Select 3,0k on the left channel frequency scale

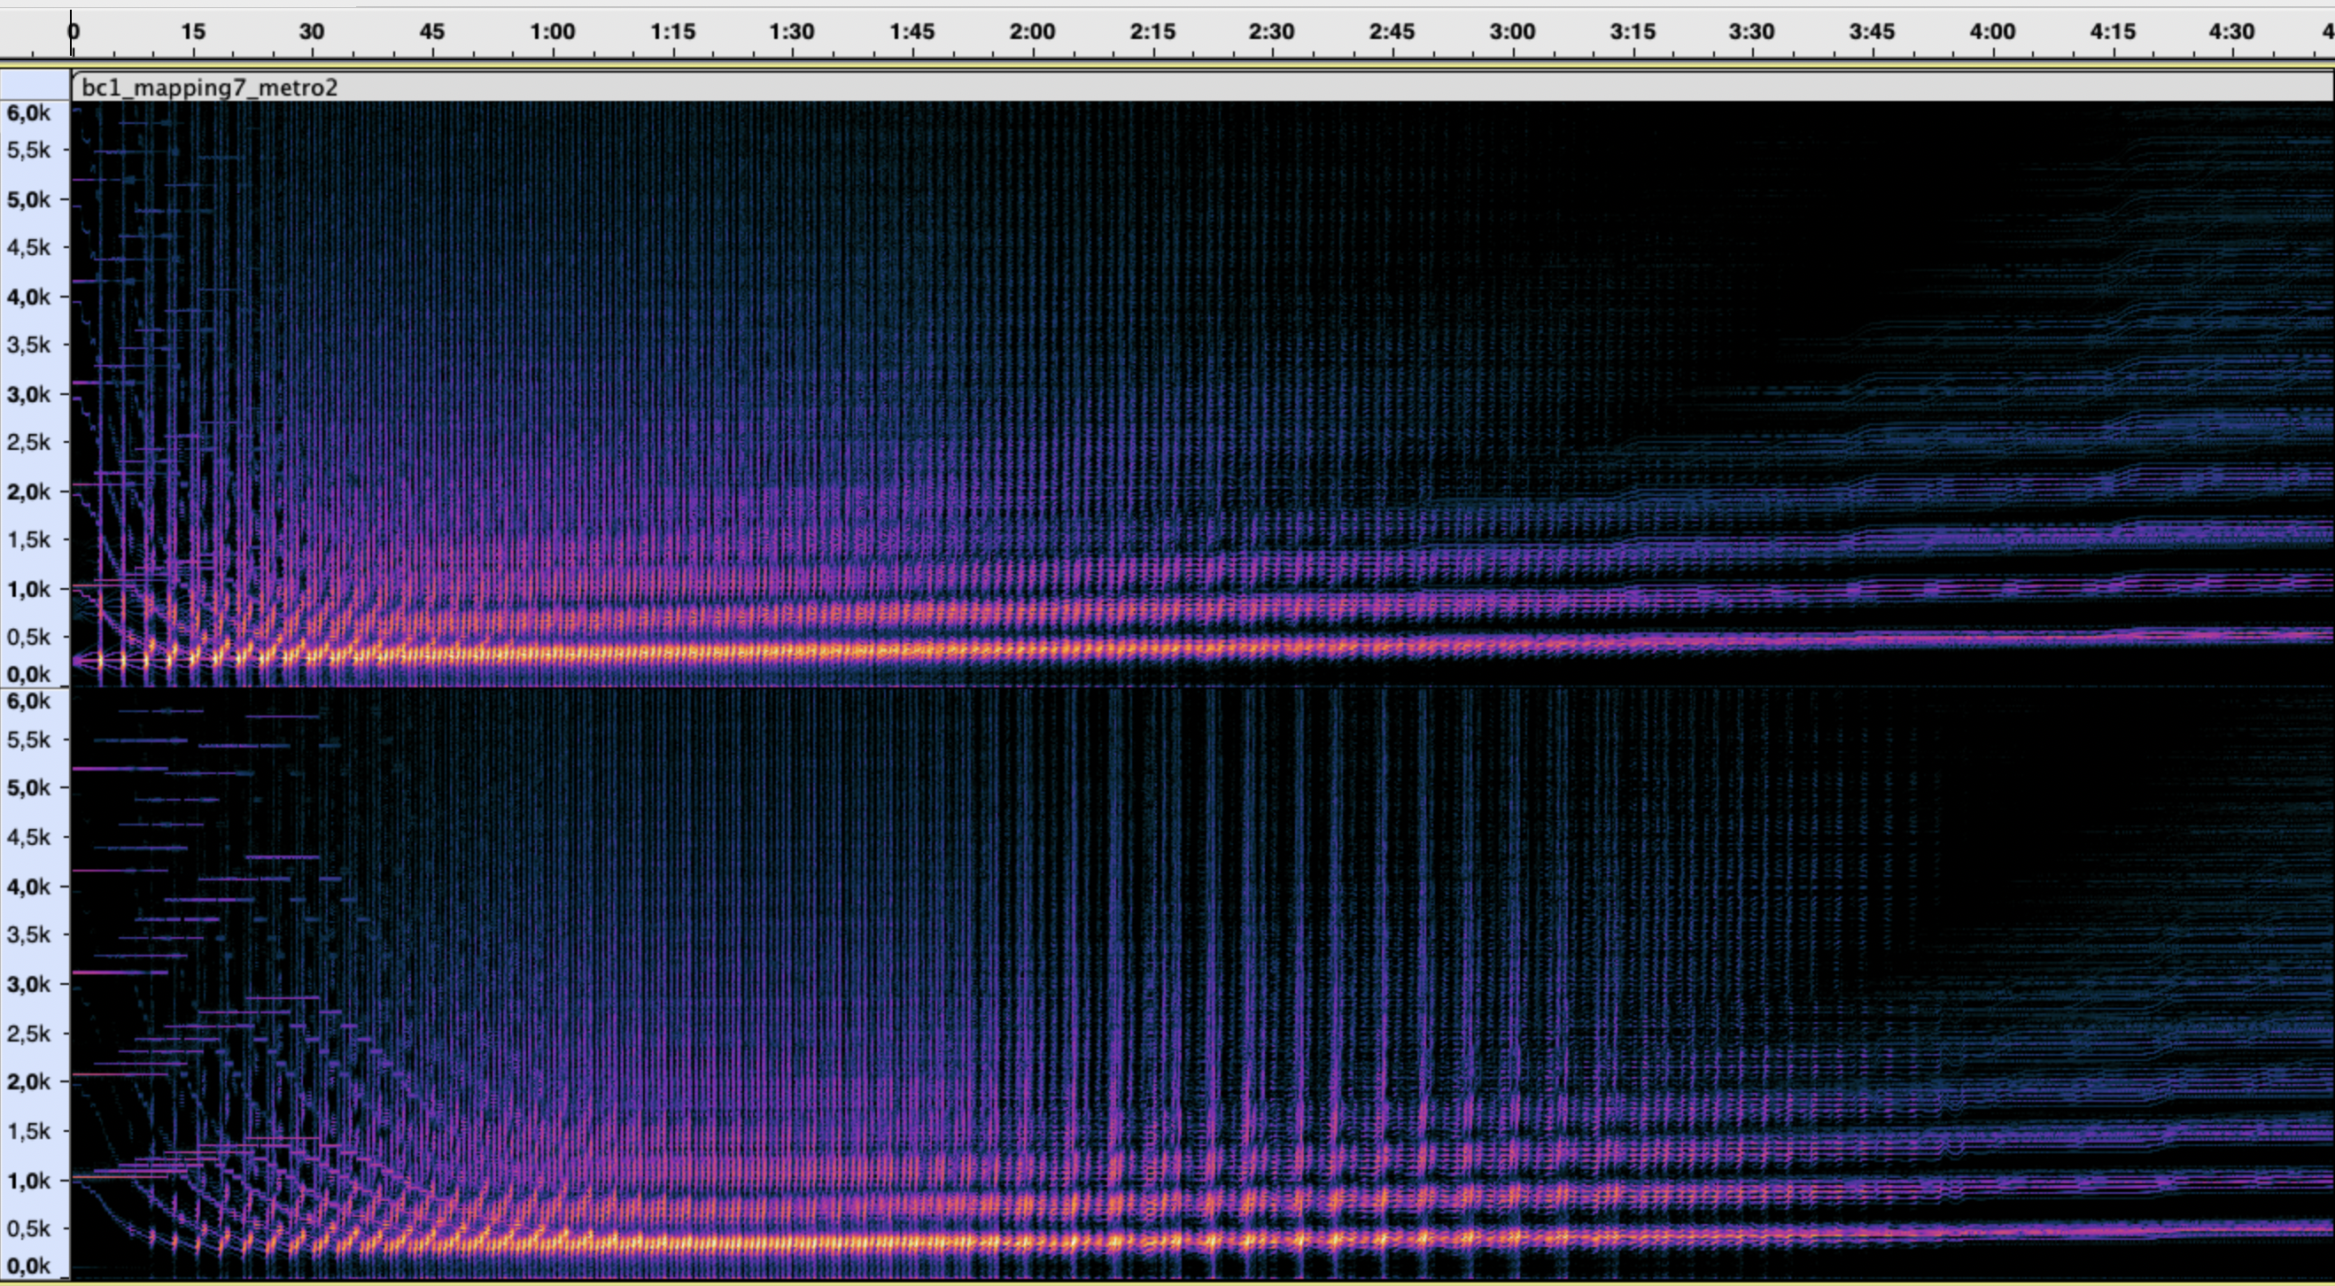pyautogui.click(x=28, y=394)
